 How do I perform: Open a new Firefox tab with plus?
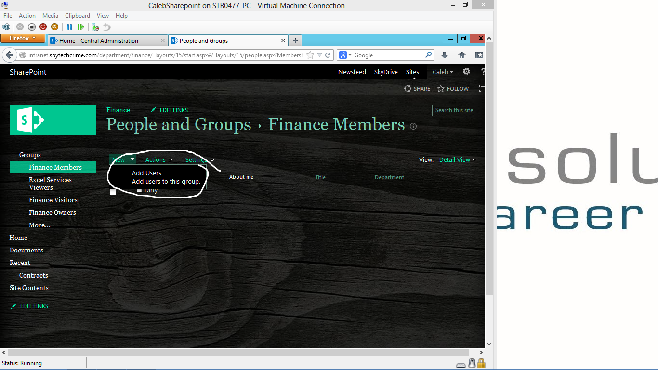pos(295,41)
